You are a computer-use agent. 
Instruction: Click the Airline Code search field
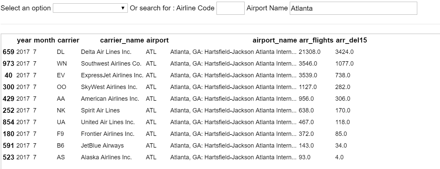coord(231,8)
